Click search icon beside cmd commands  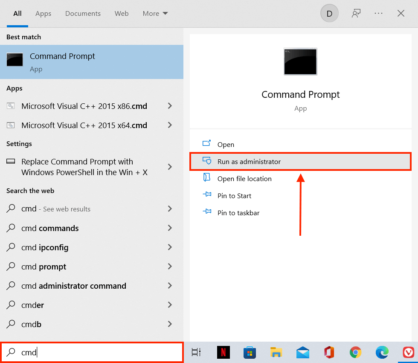[x=11, y=228]
